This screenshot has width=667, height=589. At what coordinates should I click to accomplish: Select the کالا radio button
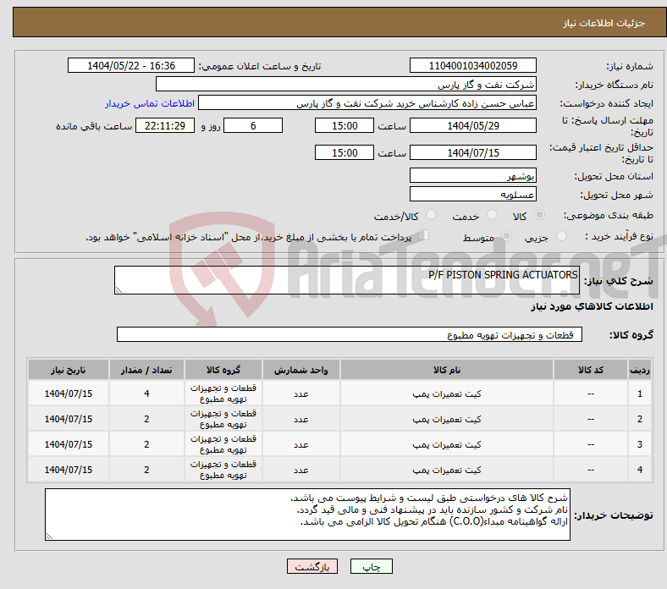(539, 215)
